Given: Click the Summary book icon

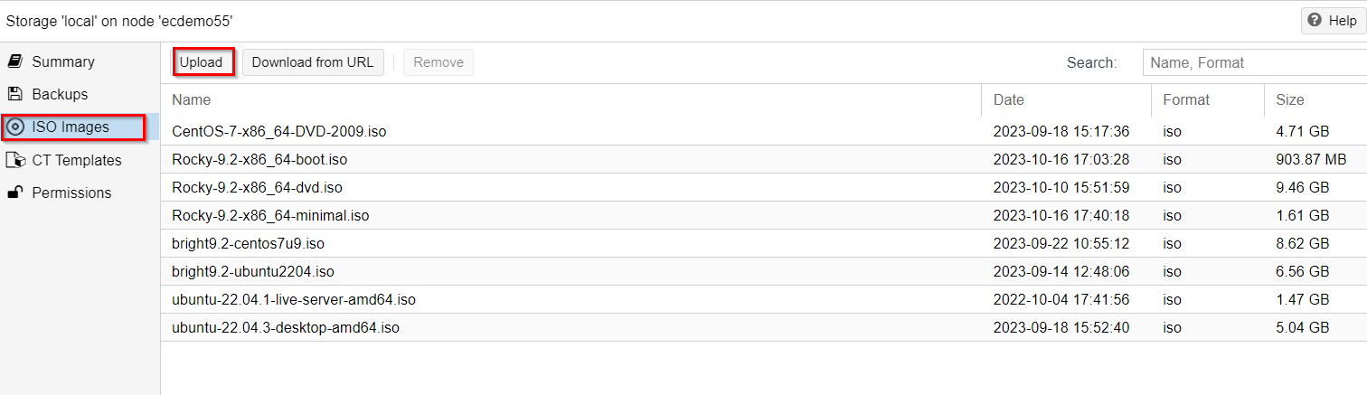Looking at the screenshot, I should pos(14,61).
